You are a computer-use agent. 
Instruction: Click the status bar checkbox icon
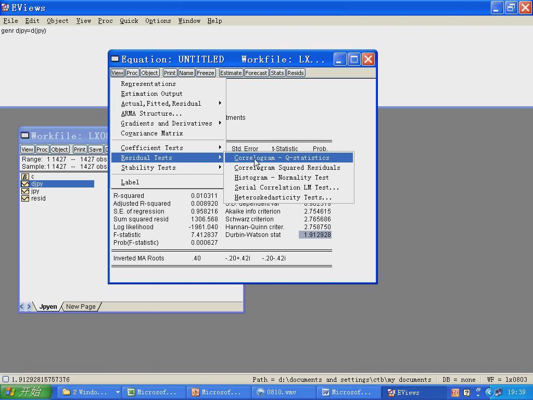point(5,379)
